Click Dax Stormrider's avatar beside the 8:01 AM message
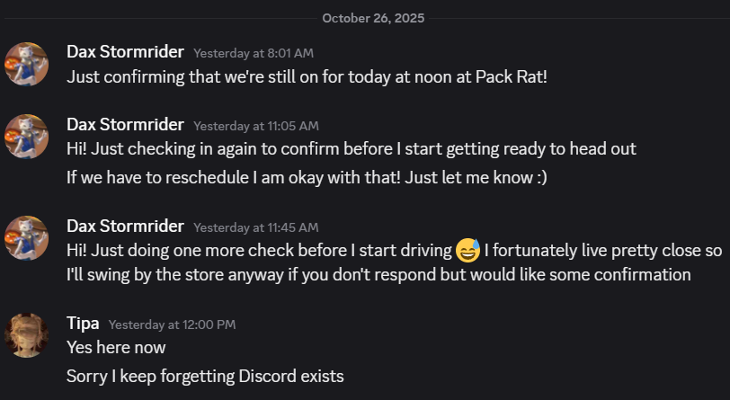This screenshot has height=400, width=730. coord(26,64)
